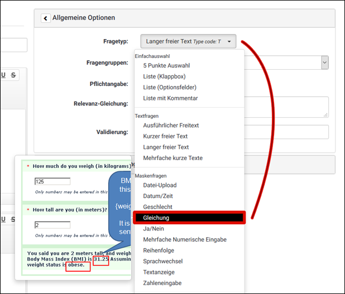The width and height of the screenshot is (345, 294).
Task: Toggle strikethrough S in editor toolbar
Action: click(x=13, y=75)
